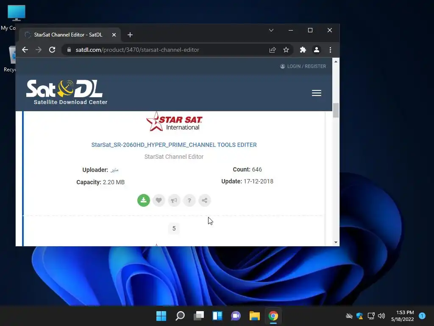
Task: Click the Windows Security tray icon
Action: point(359,316)
